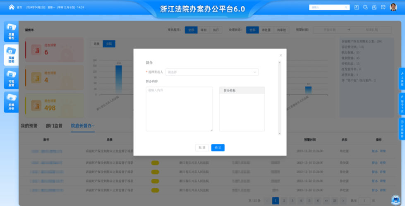Expand the 选择发送人 dropdown
405x206 pixels.
pos(212,72)
